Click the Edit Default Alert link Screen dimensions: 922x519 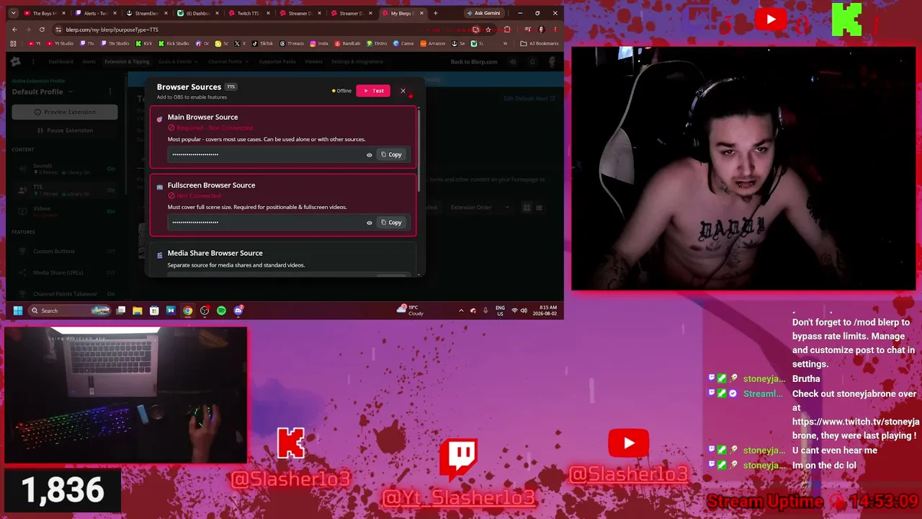[529, 98]
